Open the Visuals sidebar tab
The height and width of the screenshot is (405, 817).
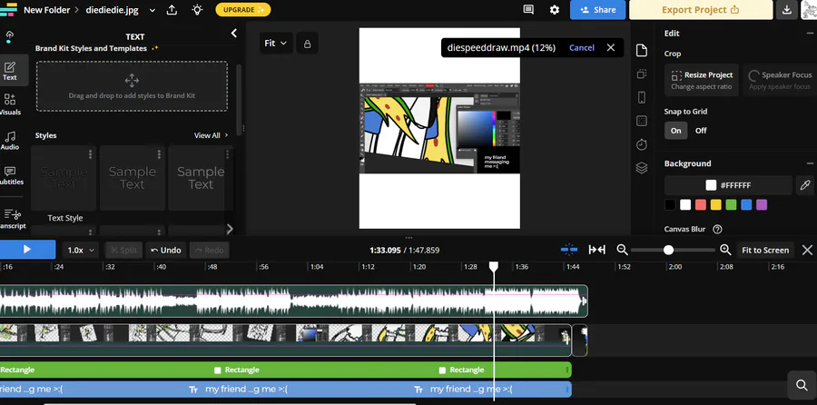(x=10, y=104)
